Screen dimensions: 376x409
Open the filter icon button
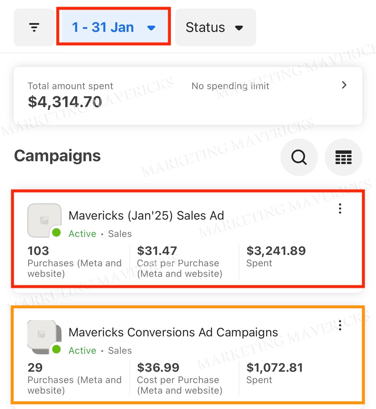pyautogui.click(x=34, y=27)
